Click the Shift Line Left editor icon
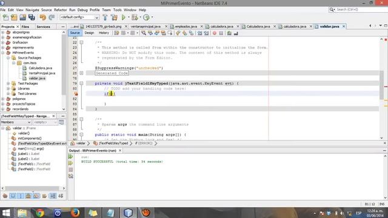The width and height of the screenshot is (388, 218). click(199, 33)
